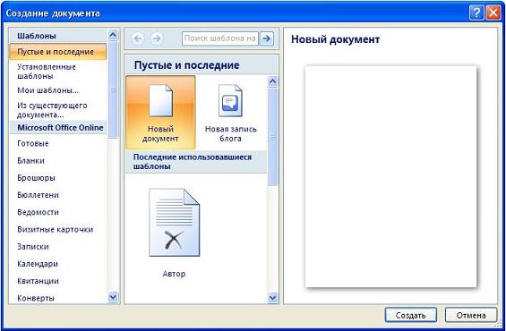Click up arrow of templates pane scrollbar

point(272,81)
